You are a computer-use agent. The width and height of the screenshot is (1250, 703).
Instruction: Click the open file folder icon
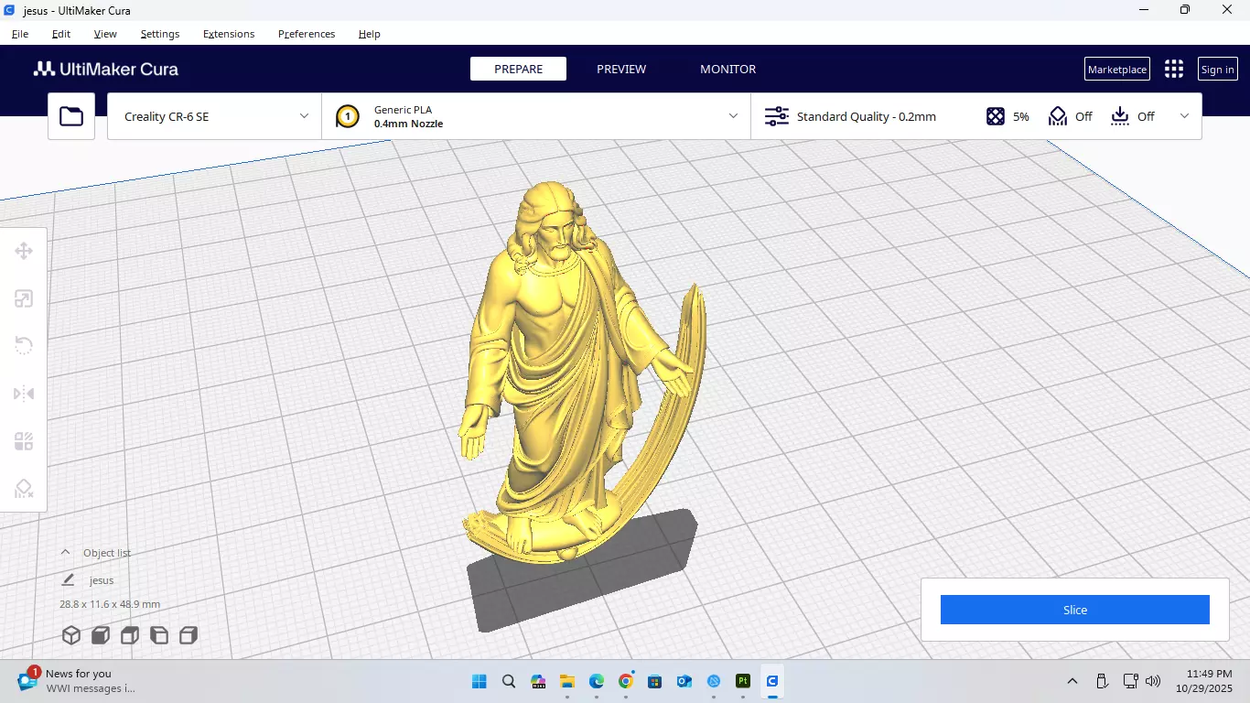tap(71, 116)
